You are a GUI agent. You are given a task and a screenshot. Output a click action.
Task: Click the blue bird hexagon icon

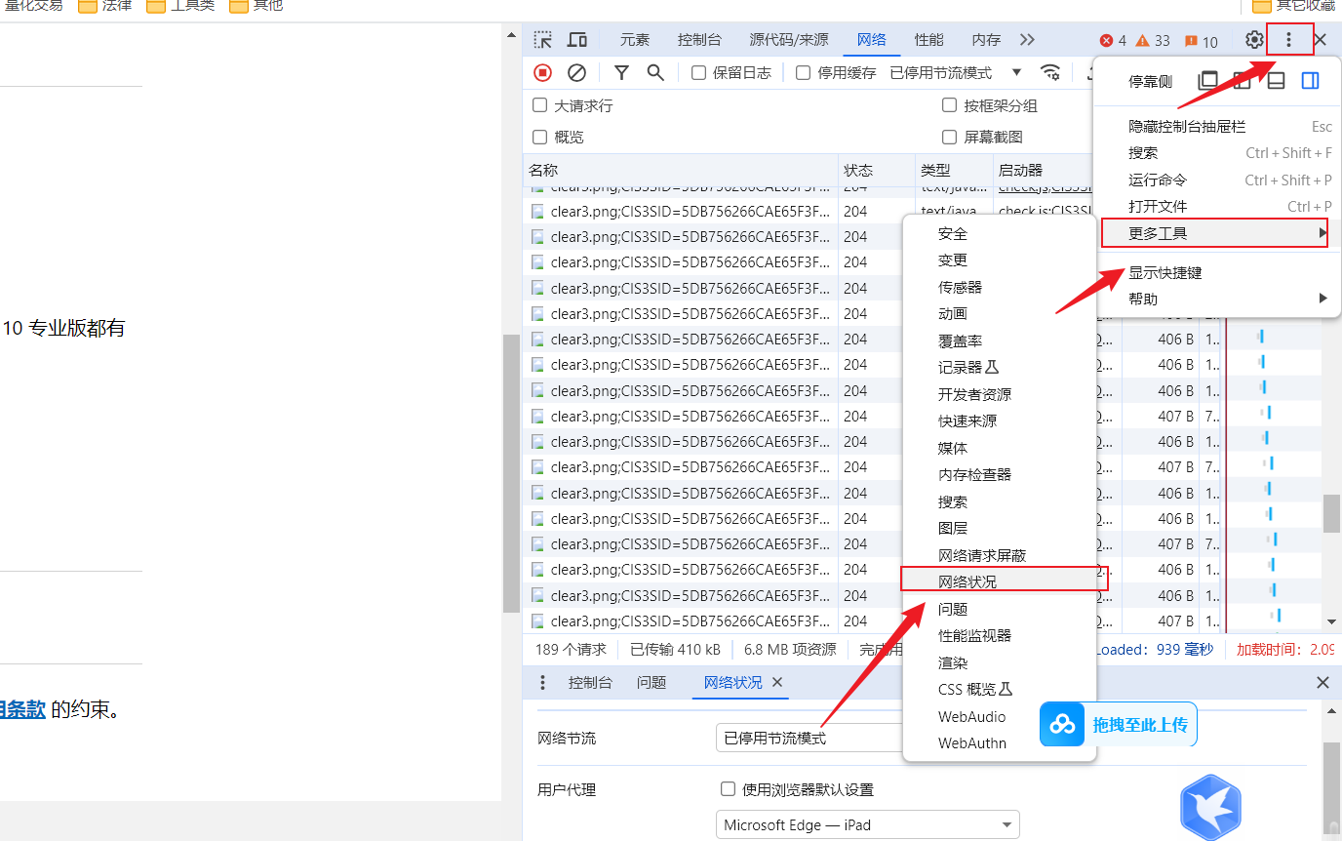click(x=1209, y=808)
